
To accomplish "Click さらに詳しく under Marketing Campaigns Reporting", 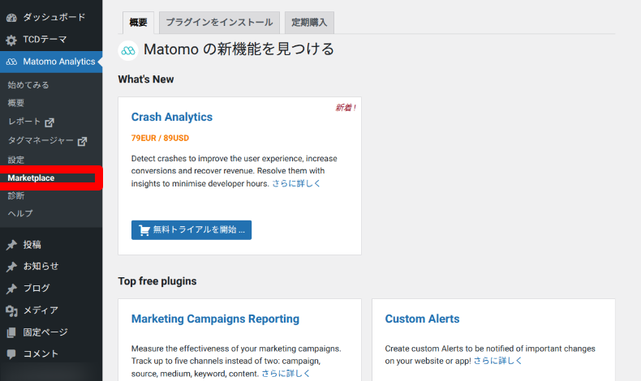I will pyautogui.click(x=286, y=373).
